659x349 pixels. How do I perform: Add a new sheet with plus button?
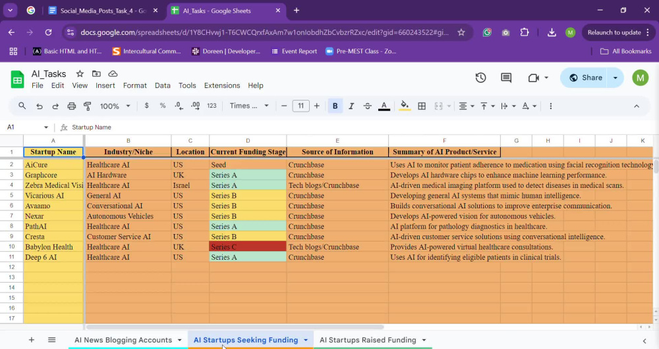(32, 340)
